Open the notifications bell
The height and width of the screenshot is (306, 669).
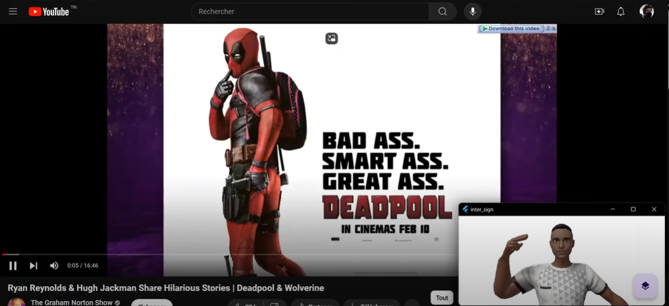click(621, 12)
